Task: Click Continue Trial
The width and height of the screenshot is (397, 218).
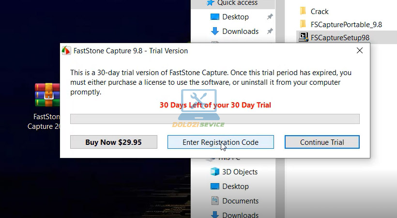Action: [322, 142]
